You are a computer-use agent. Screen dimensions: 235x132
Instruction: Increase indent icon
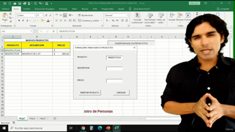[74, 21]
